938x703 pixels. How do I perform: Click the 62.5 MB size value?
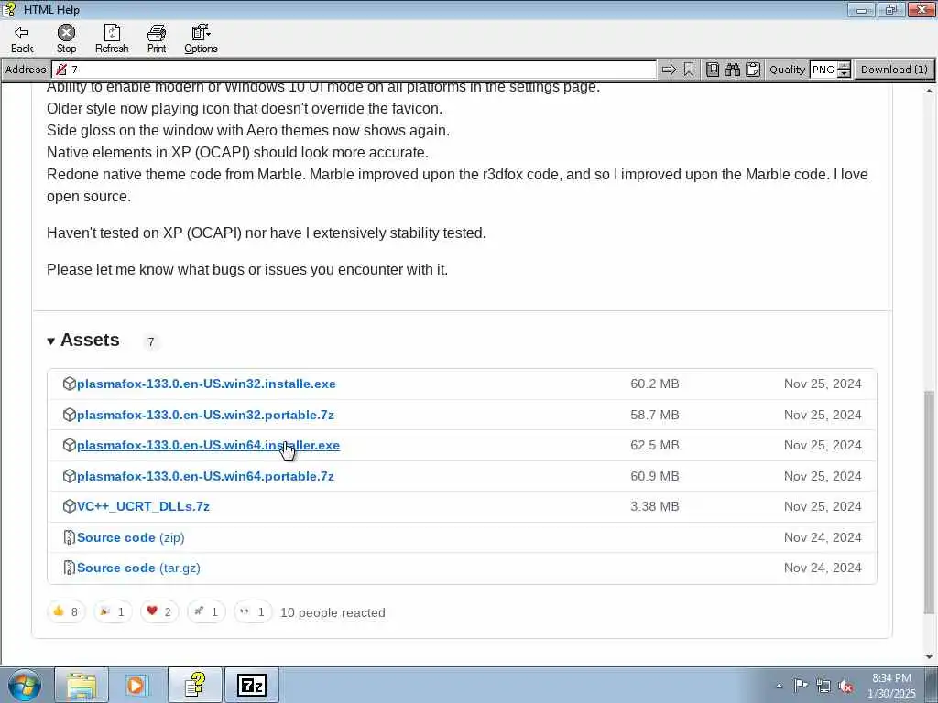[x=654, y=446]
